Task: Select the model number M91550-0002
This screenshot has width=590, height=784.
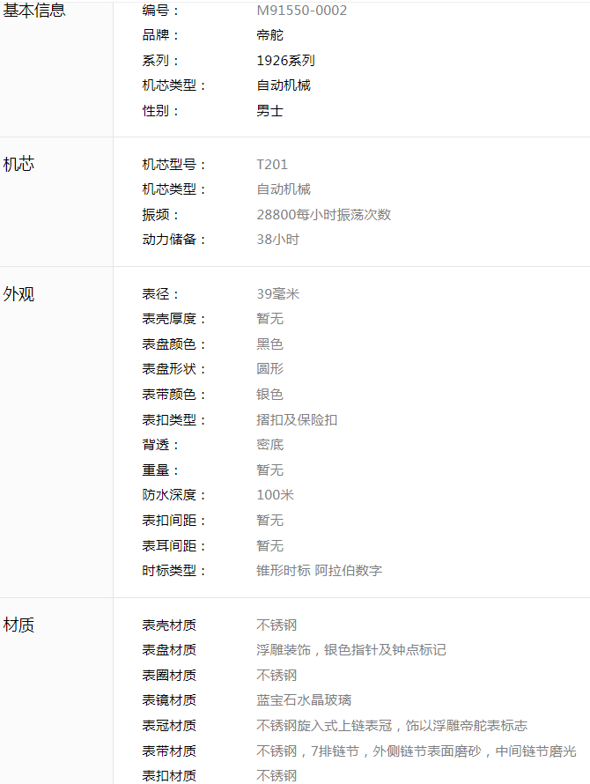Action: (301, 11)
